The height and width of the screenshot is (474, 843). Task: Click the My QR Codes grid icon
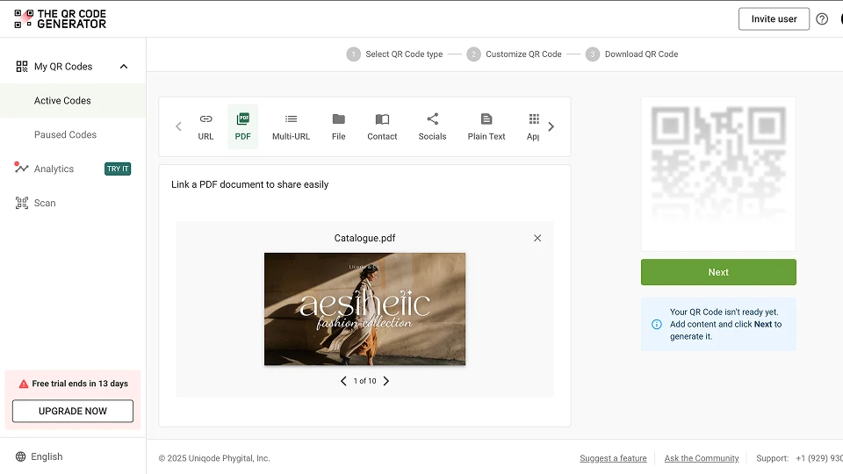(x=21, y=67)
